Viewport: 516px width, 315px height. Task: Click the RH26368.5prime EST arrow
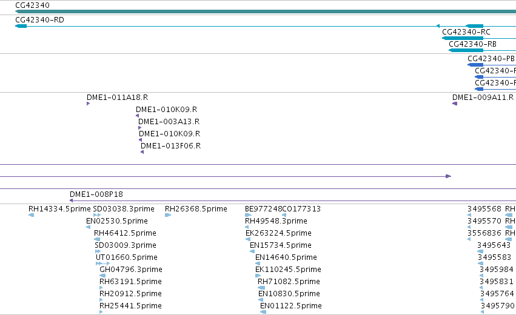[168, 215]
